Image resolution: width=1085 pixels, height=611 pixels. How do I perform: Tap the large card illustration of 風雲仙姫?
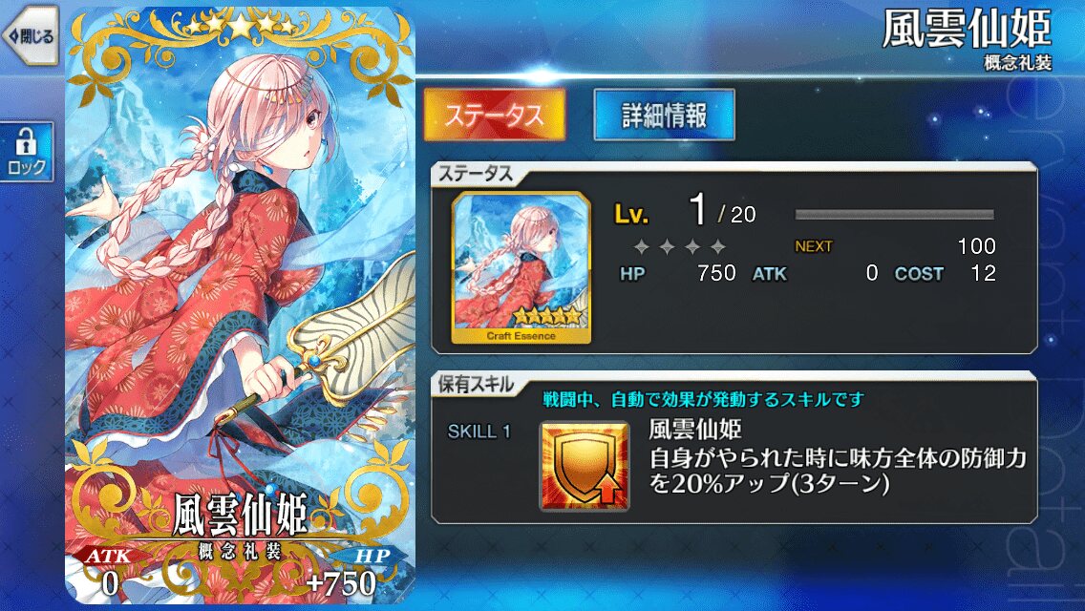240,305
